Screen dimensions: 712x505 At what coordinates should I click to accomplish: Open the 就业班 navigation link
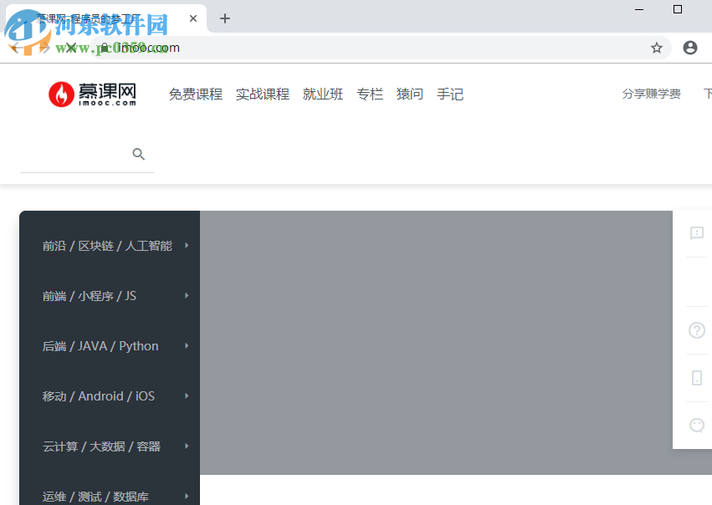323,94
